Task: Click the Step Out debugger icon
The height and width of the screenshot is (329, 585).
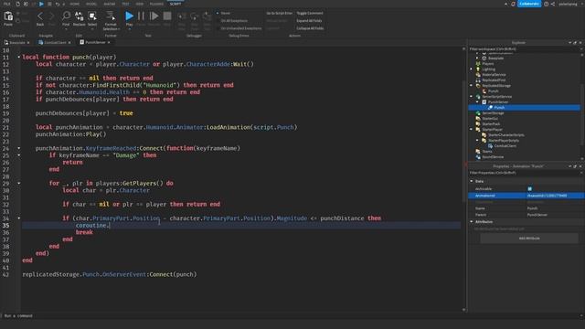Action: [x=207, y=16]
